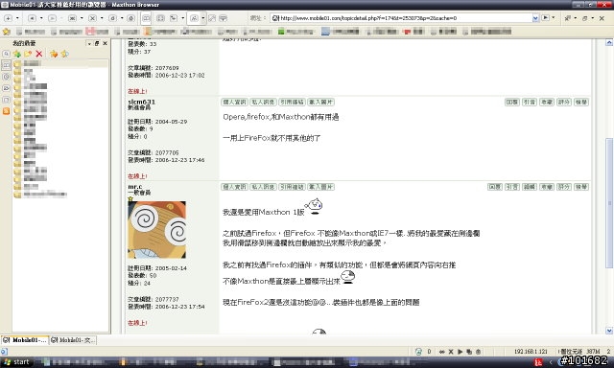Select the top Favorites panel icon in sidebar strip
Screen dimensions: 614x368
click(7, 65)
